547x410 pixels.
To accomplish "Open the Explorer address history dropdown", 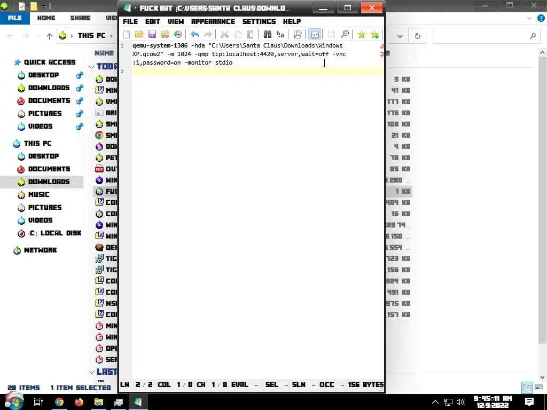I will coord(400,36).
